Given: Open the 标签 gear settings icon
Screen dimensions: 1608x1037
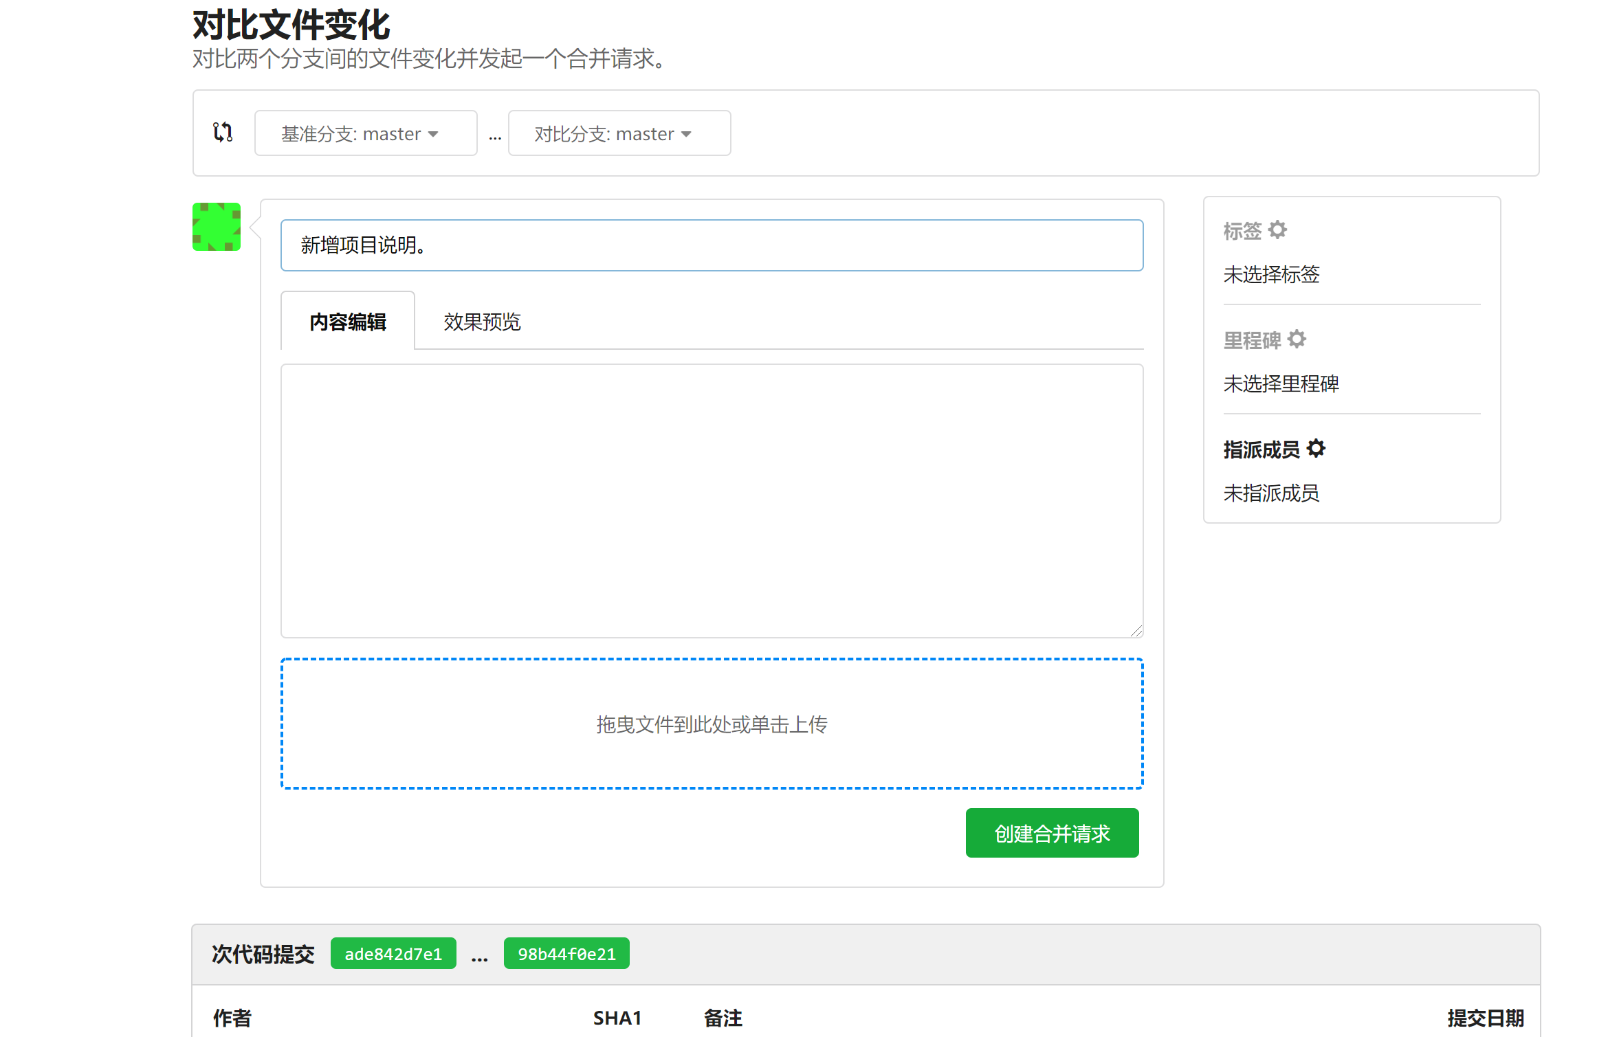Looking at the screenshot, I should pos(1277,230).
